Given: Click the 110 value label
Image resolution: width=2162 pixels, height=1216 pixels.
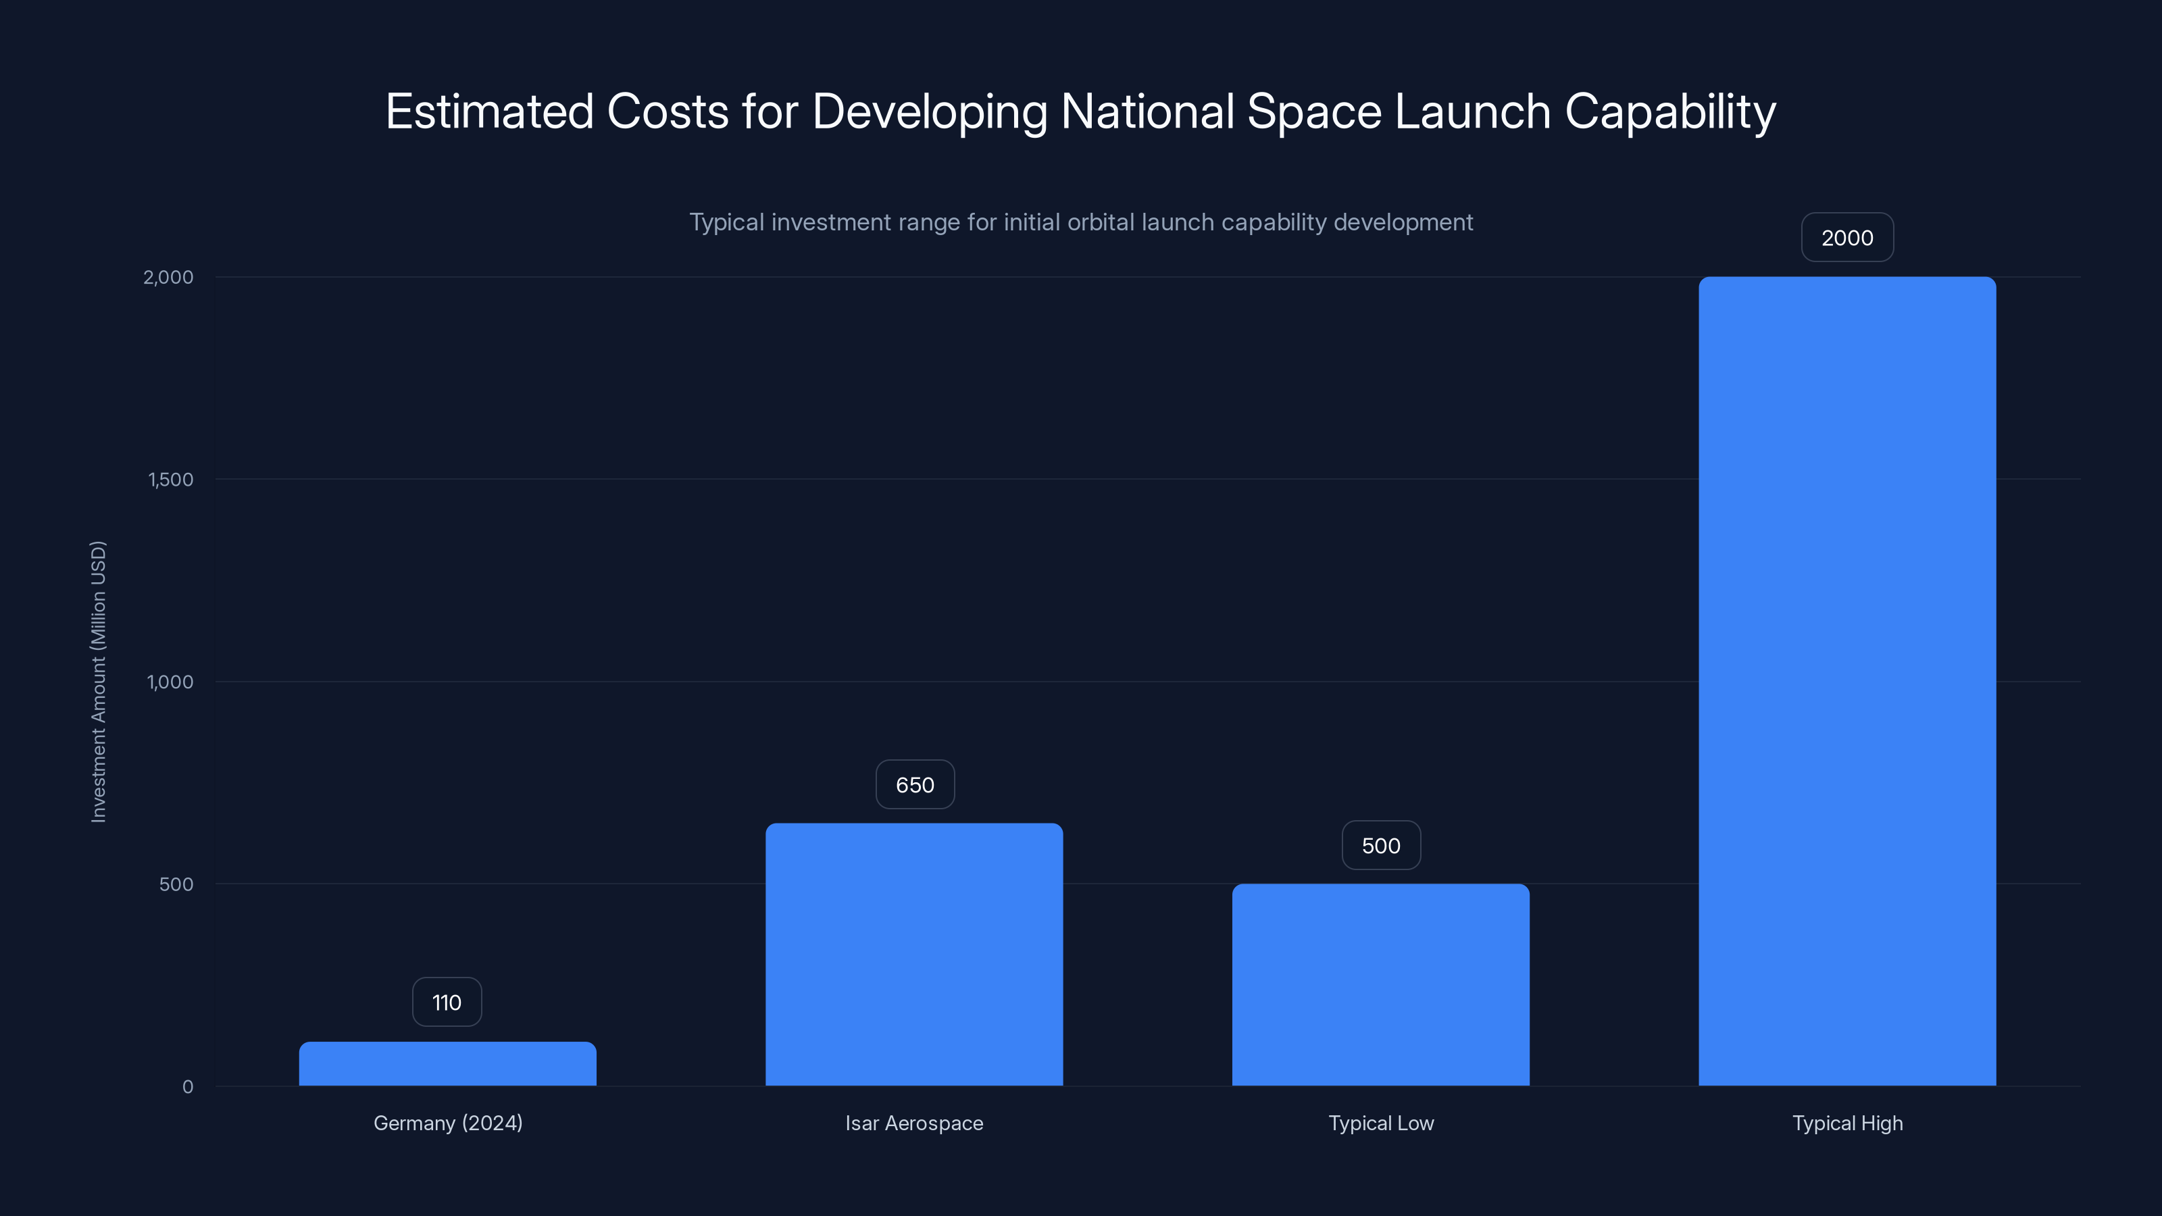Looking at the screenshot, I should tap(447, 1001).
